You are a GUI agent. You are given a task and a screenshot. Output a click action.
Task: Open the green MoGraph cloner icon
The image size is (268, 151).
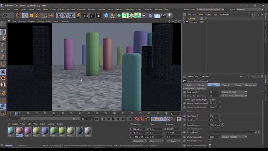click(x=138, y=16)
